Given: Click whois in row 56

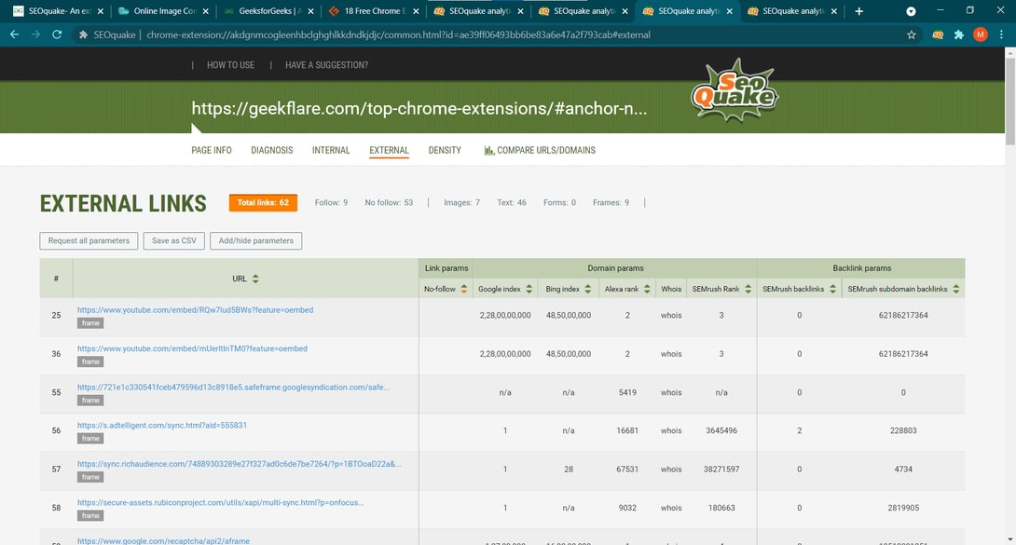Looking at the screenshot, I should click(670, 430).
